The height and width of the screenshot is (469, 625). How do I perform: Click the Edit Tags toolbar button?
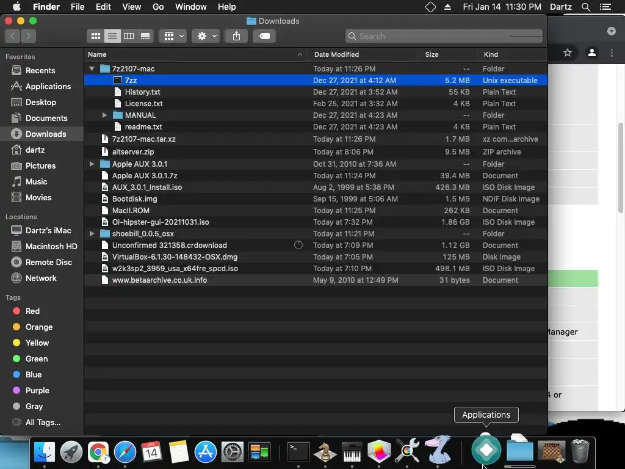coord(265,36)
